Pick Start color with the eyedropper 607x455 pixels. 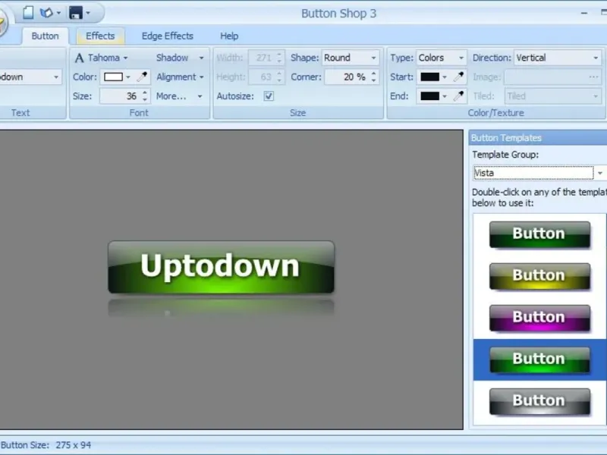pos(459,77)
